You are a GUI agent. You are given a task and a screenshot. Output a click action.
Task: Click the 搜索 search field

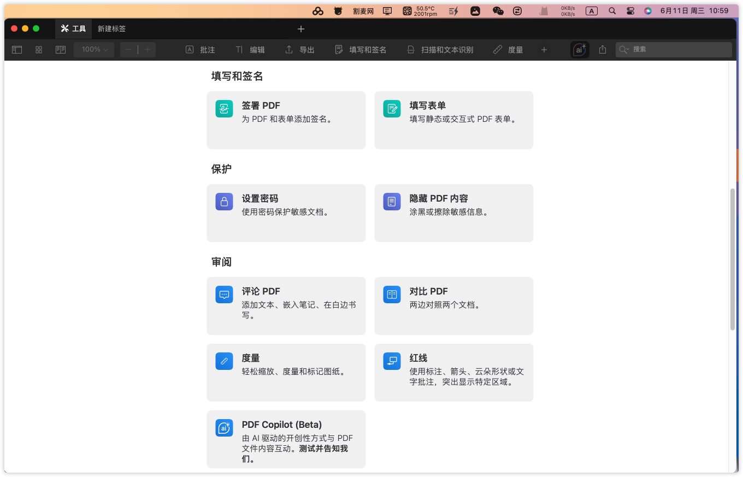click(677, 50)
